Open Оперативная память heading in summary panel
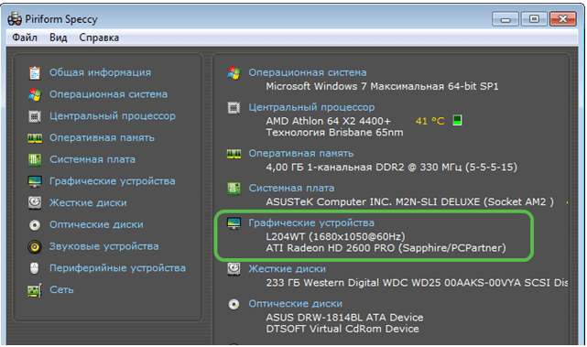 click(301, 154)
